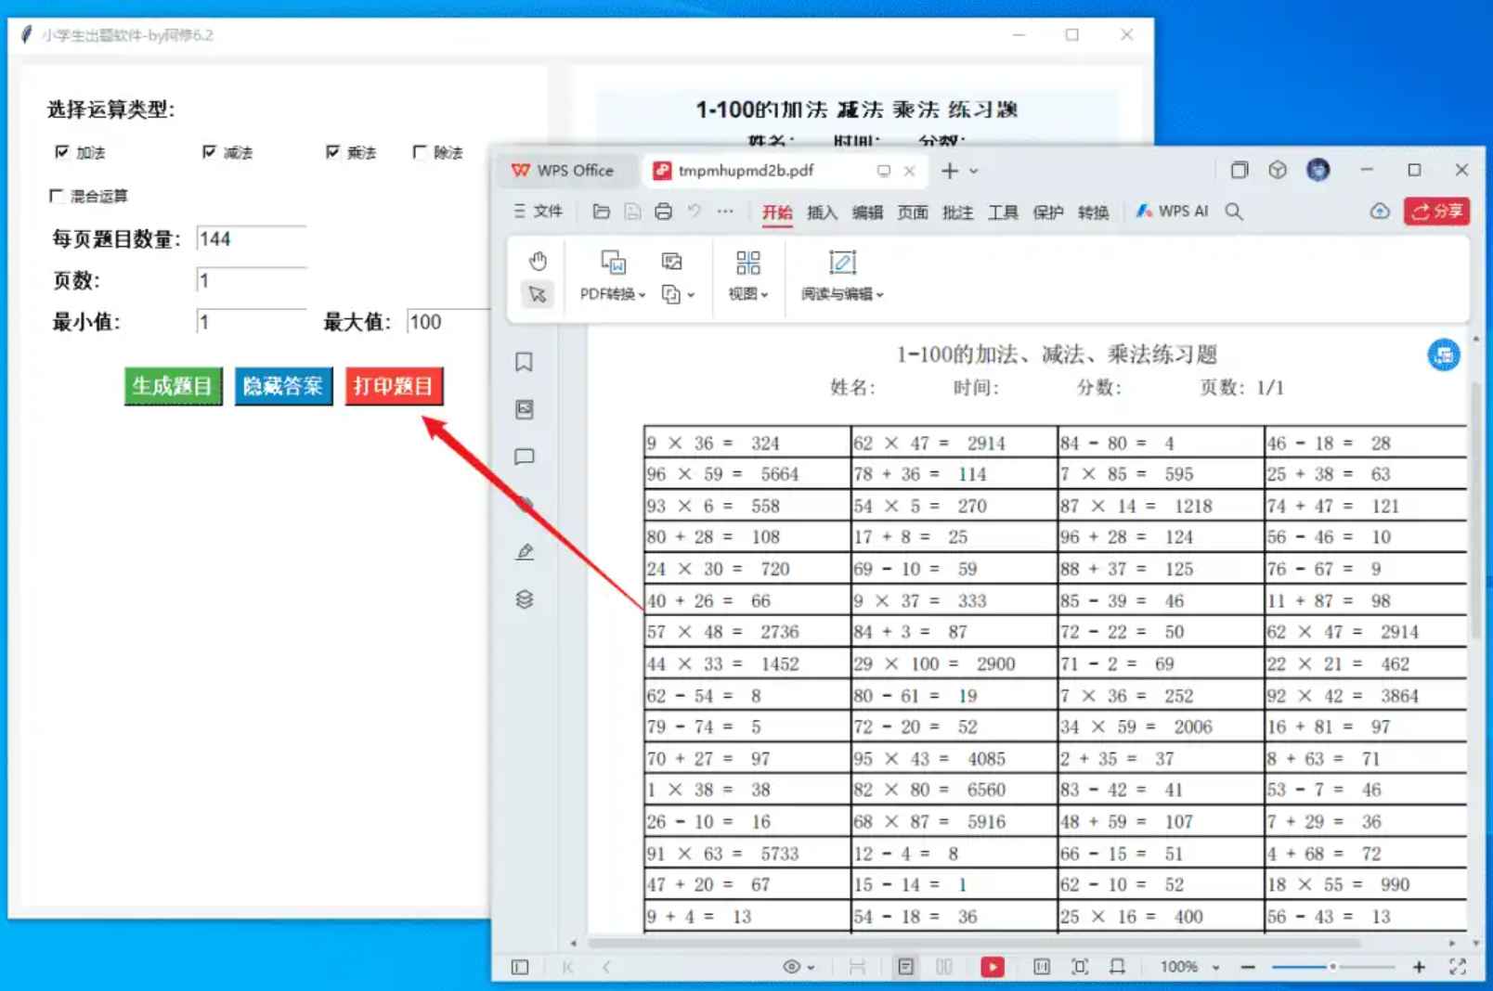
Task: Disable the 加法 checkbox
Action: coord(61,152)
